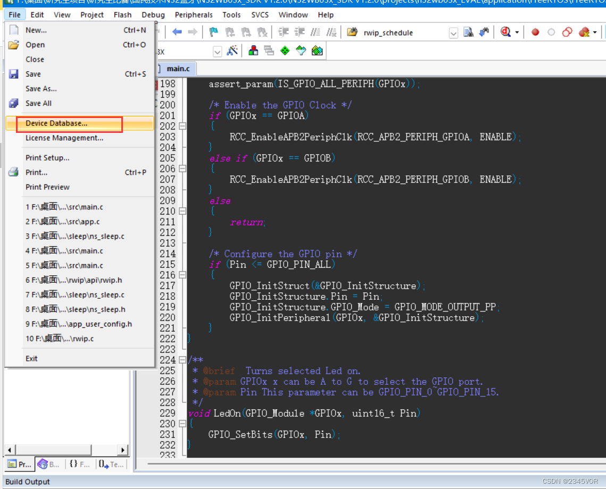Insert breakpoint at current line
This screenshot has width=606, height=489.
(x=535, y=32)
